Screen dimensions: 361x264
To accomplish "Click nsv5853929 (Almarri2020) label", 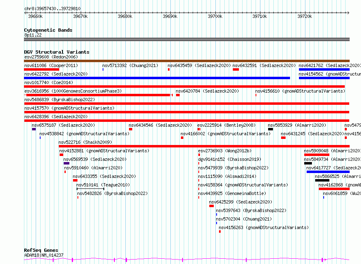I will (297, 125).
